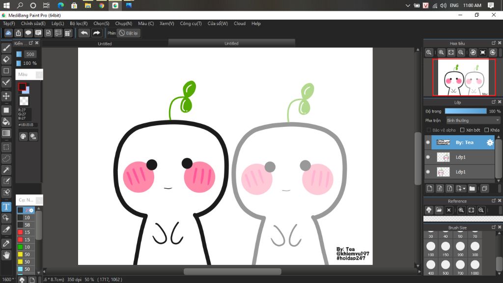Select the Select Pen tool
Image resolution: width=503 pixels, height=283 pixels.
click(6, 181)
